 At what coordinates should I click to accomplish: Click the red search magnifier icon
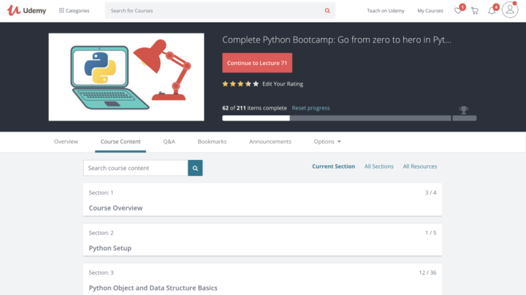[x=327, y=11]
